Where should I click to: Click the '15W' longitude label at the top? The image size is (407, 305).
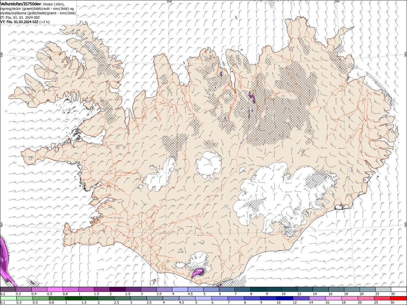pyautogui.click(x=337, y=2)
